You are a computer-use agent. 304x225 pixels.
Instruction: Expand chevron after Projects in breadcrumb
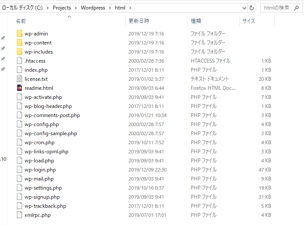[76, 8]
